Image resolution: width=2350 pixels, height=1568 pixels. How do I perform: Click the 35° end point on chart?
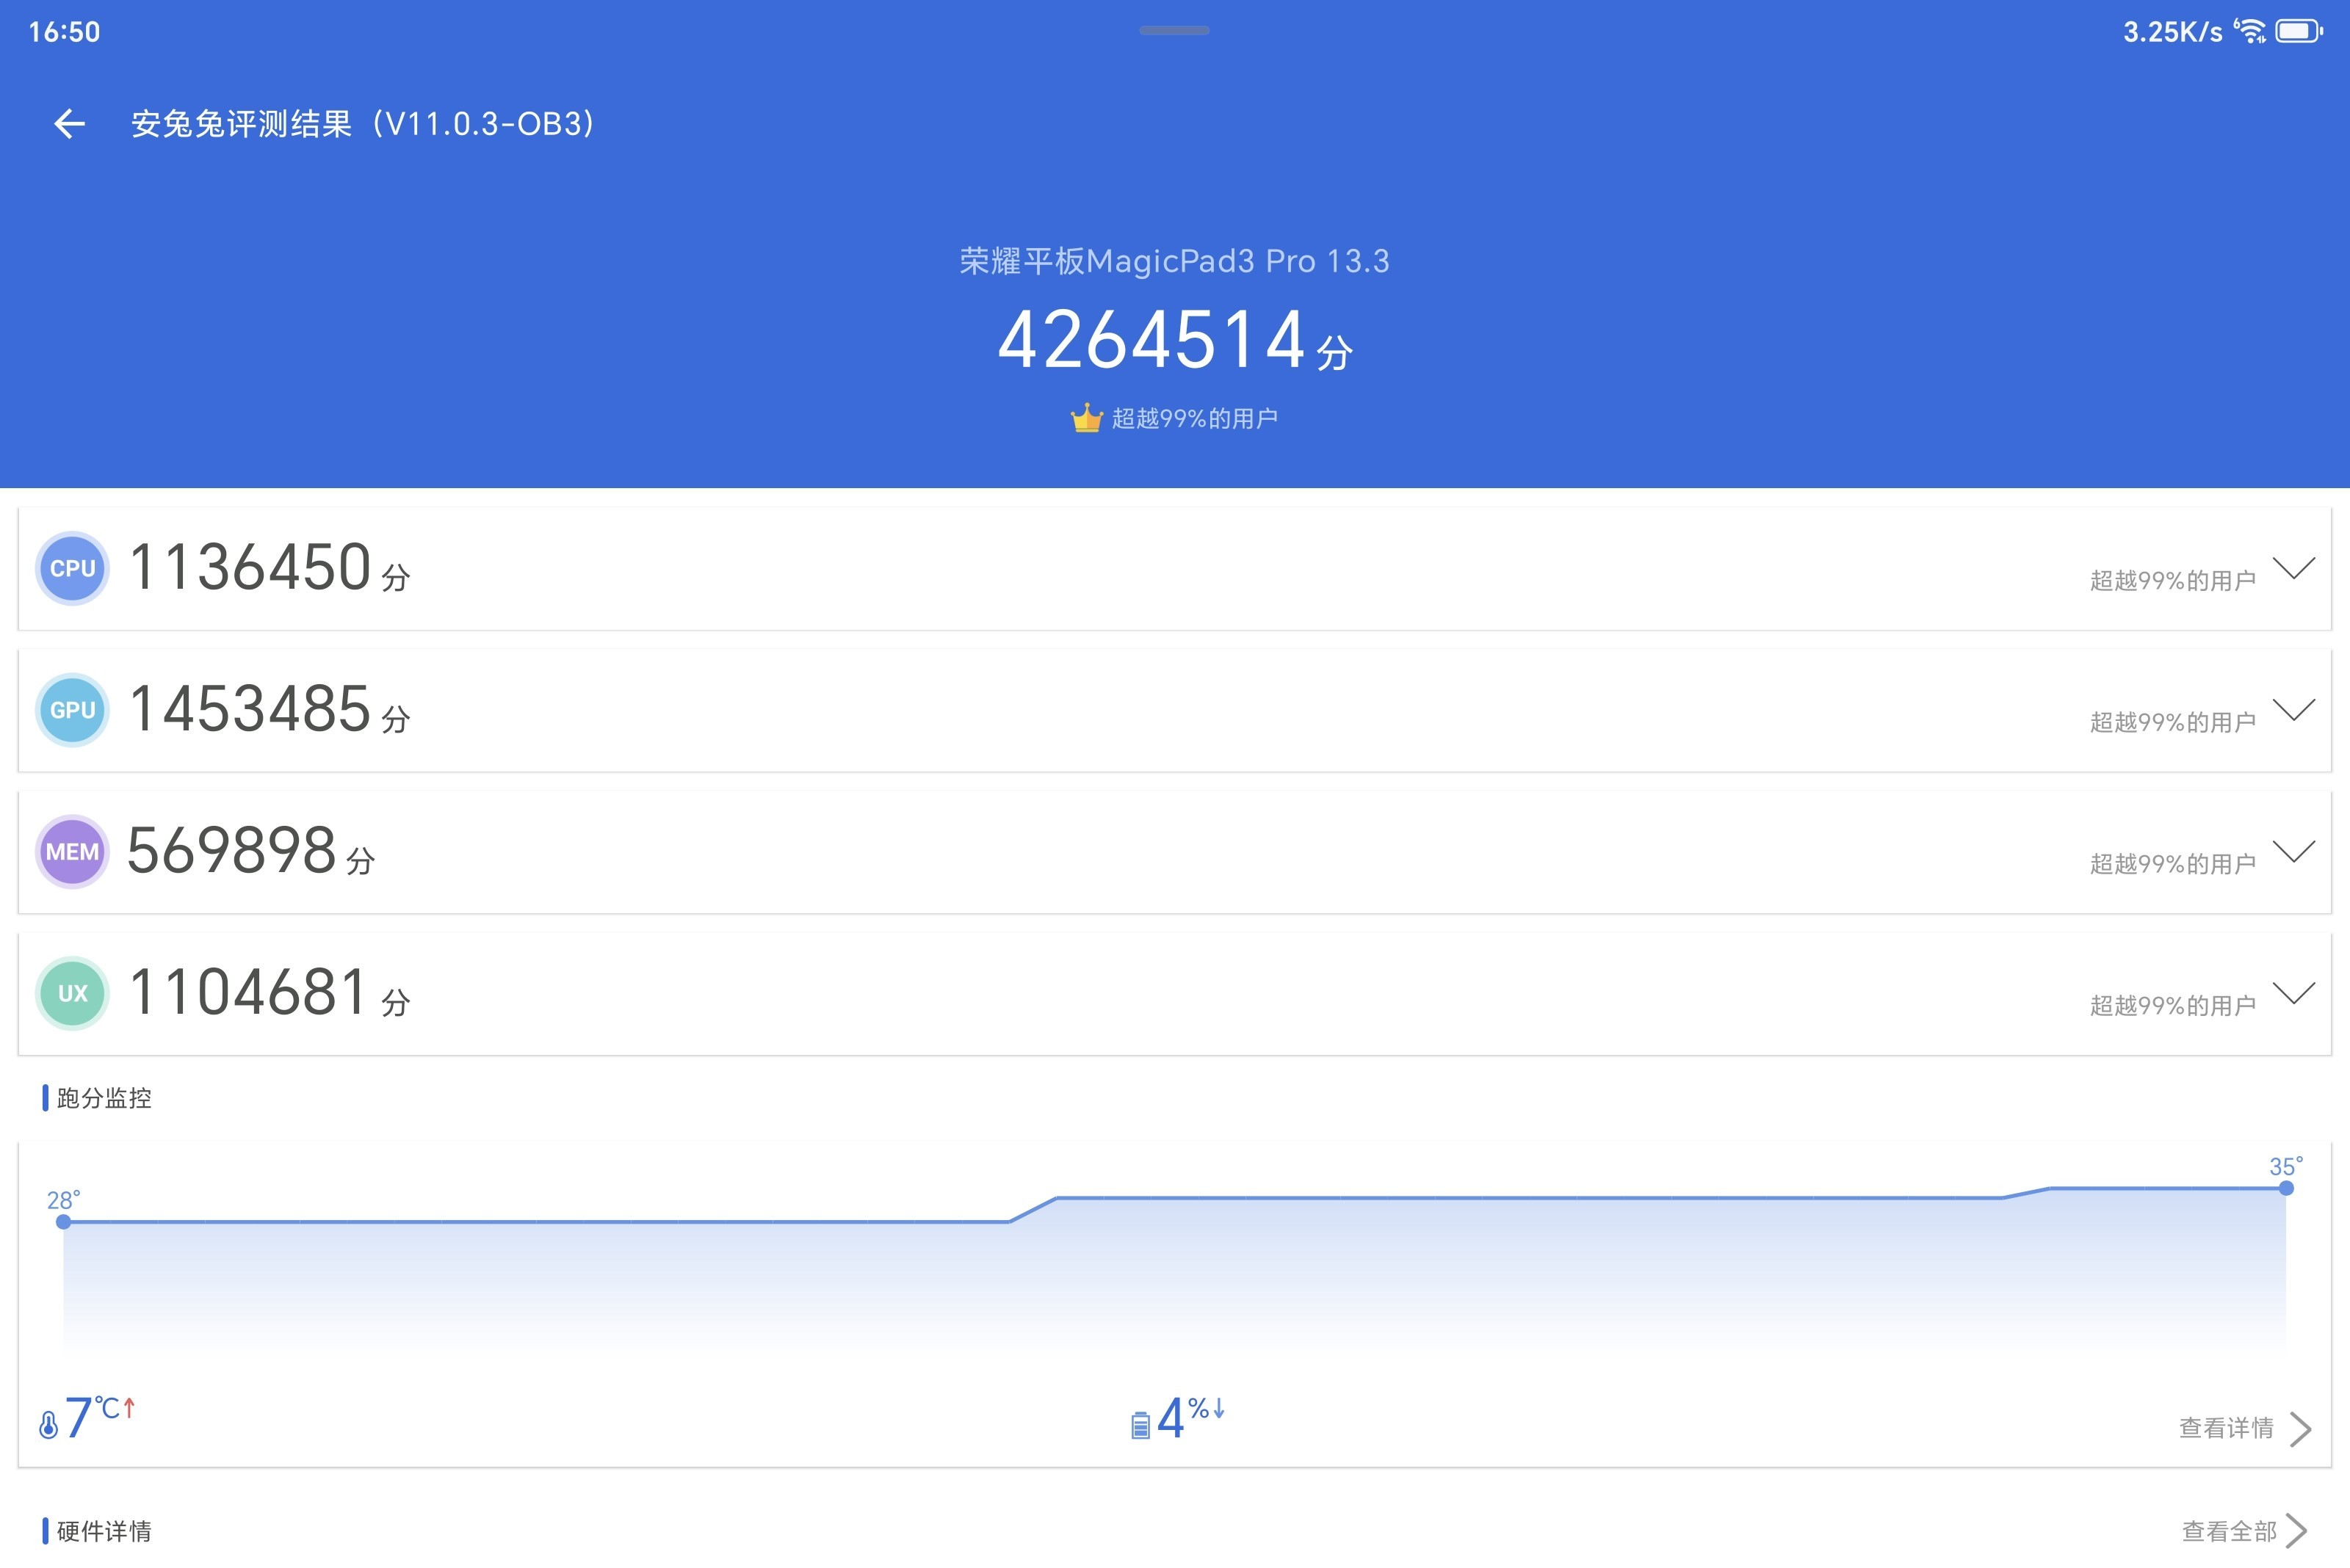coord(2286,1188)
